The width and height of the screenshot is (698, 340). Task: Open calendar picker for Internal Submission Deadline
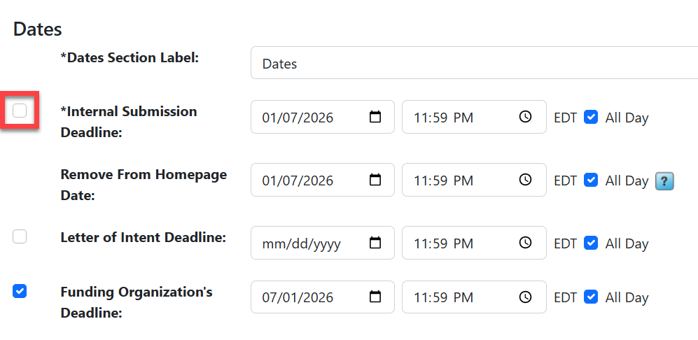tap(376, 117)
